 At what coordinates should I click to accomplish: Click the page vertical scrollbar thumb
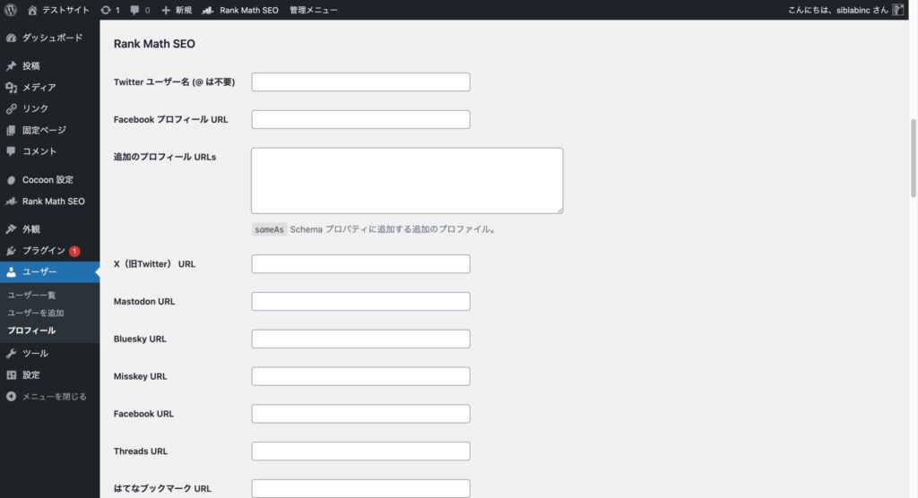[x=914, y=158]
